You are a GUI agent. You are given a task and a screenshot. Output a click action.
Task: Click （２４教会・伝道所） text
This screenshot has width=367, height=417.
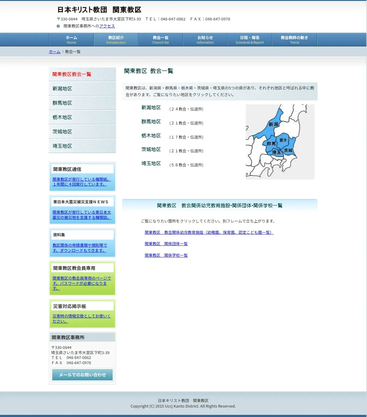186,109
